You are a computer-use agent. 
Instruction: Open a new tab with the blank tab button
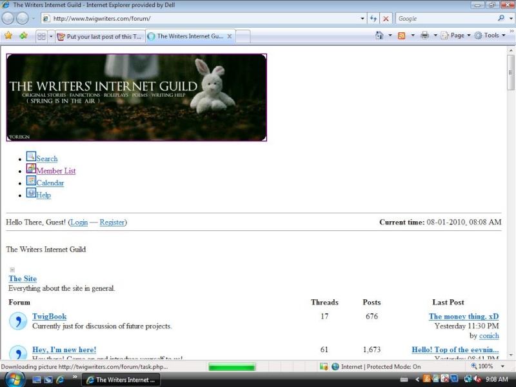tap(243, 36)
